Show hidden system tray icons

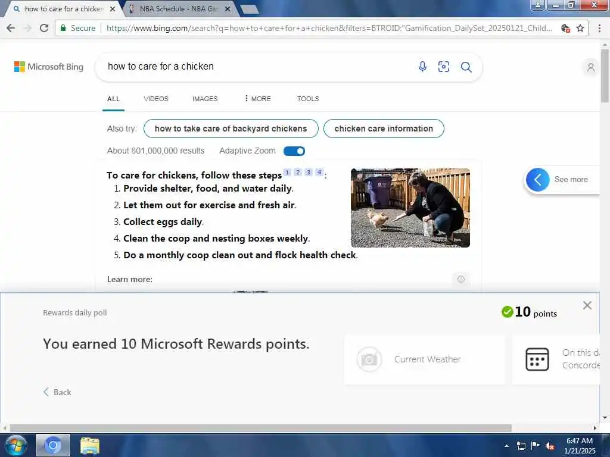tap(506, 446)
